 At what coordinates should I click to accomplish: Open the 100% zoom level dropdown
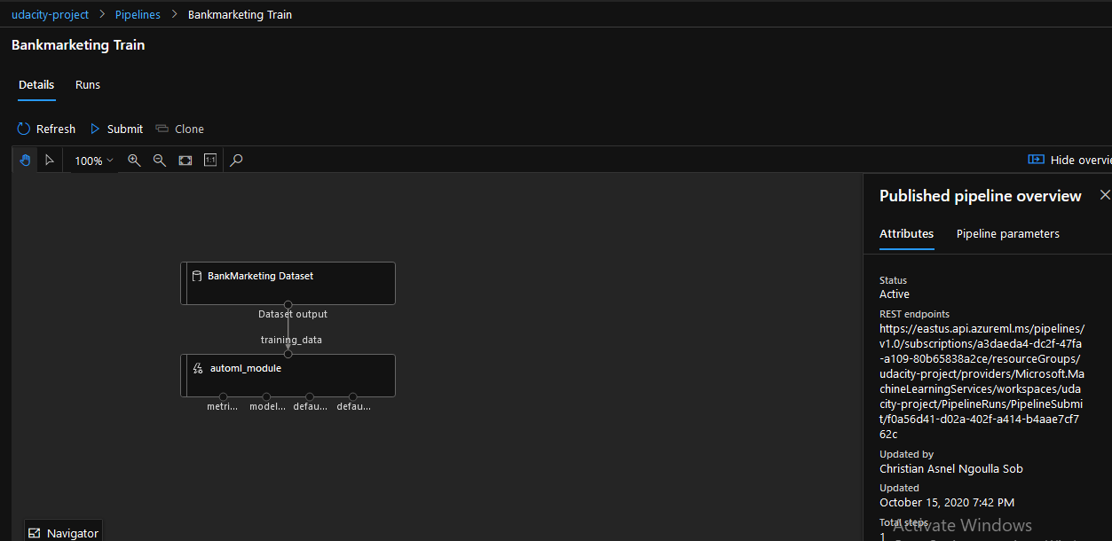coord(93,161)
